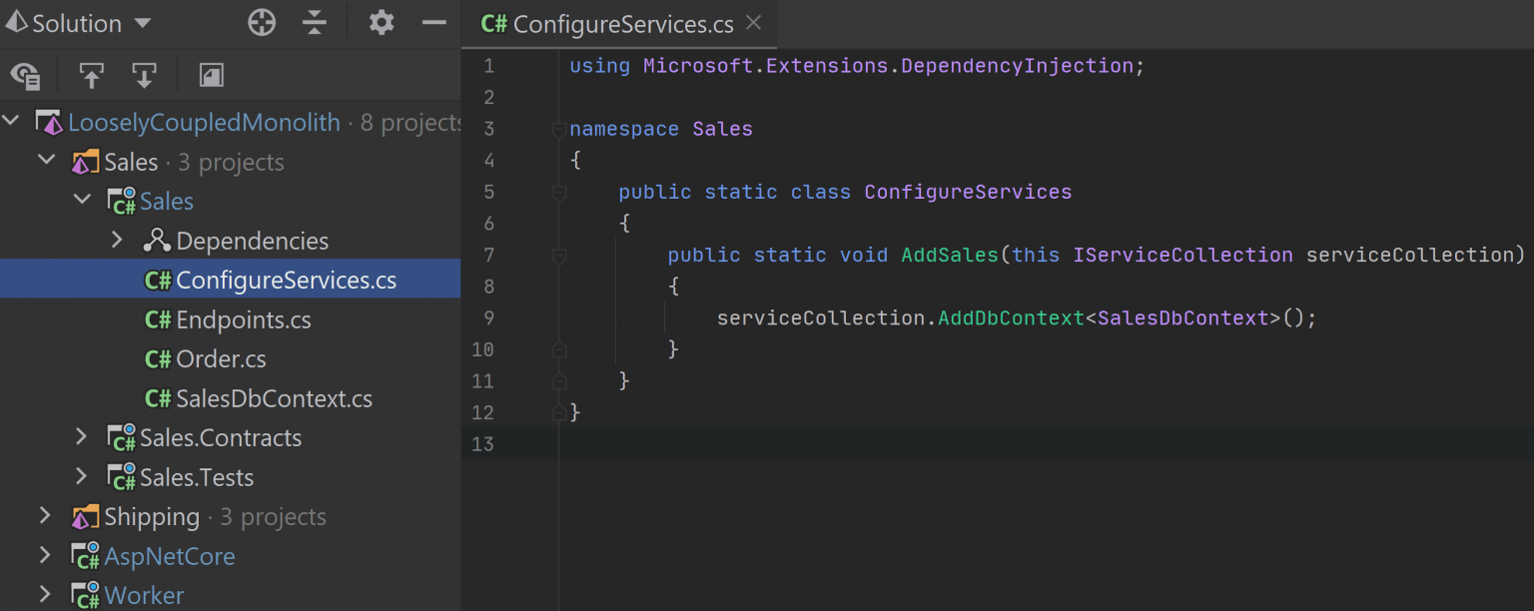Select the Worker project node

(143, 595)
